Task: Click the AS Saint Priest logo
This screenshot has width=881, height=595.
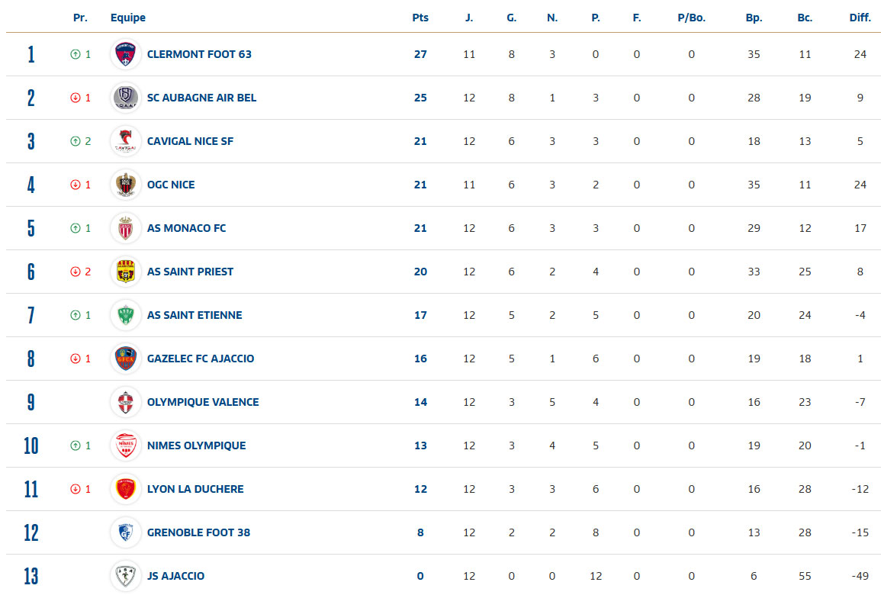Action: (x=125, y=272)
